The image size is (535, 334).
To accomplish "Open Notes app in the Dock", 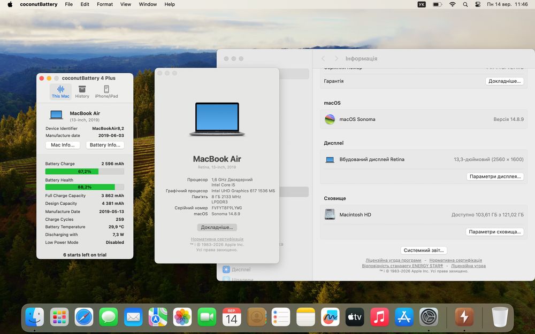I will click(x=305, y=317).
